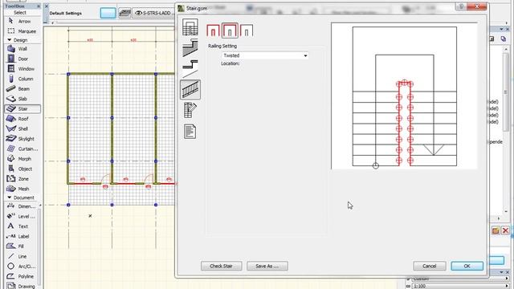Collapse the Design group in Toolbox
The width and height of the screenshot is (514, 289).
point(9,40)
